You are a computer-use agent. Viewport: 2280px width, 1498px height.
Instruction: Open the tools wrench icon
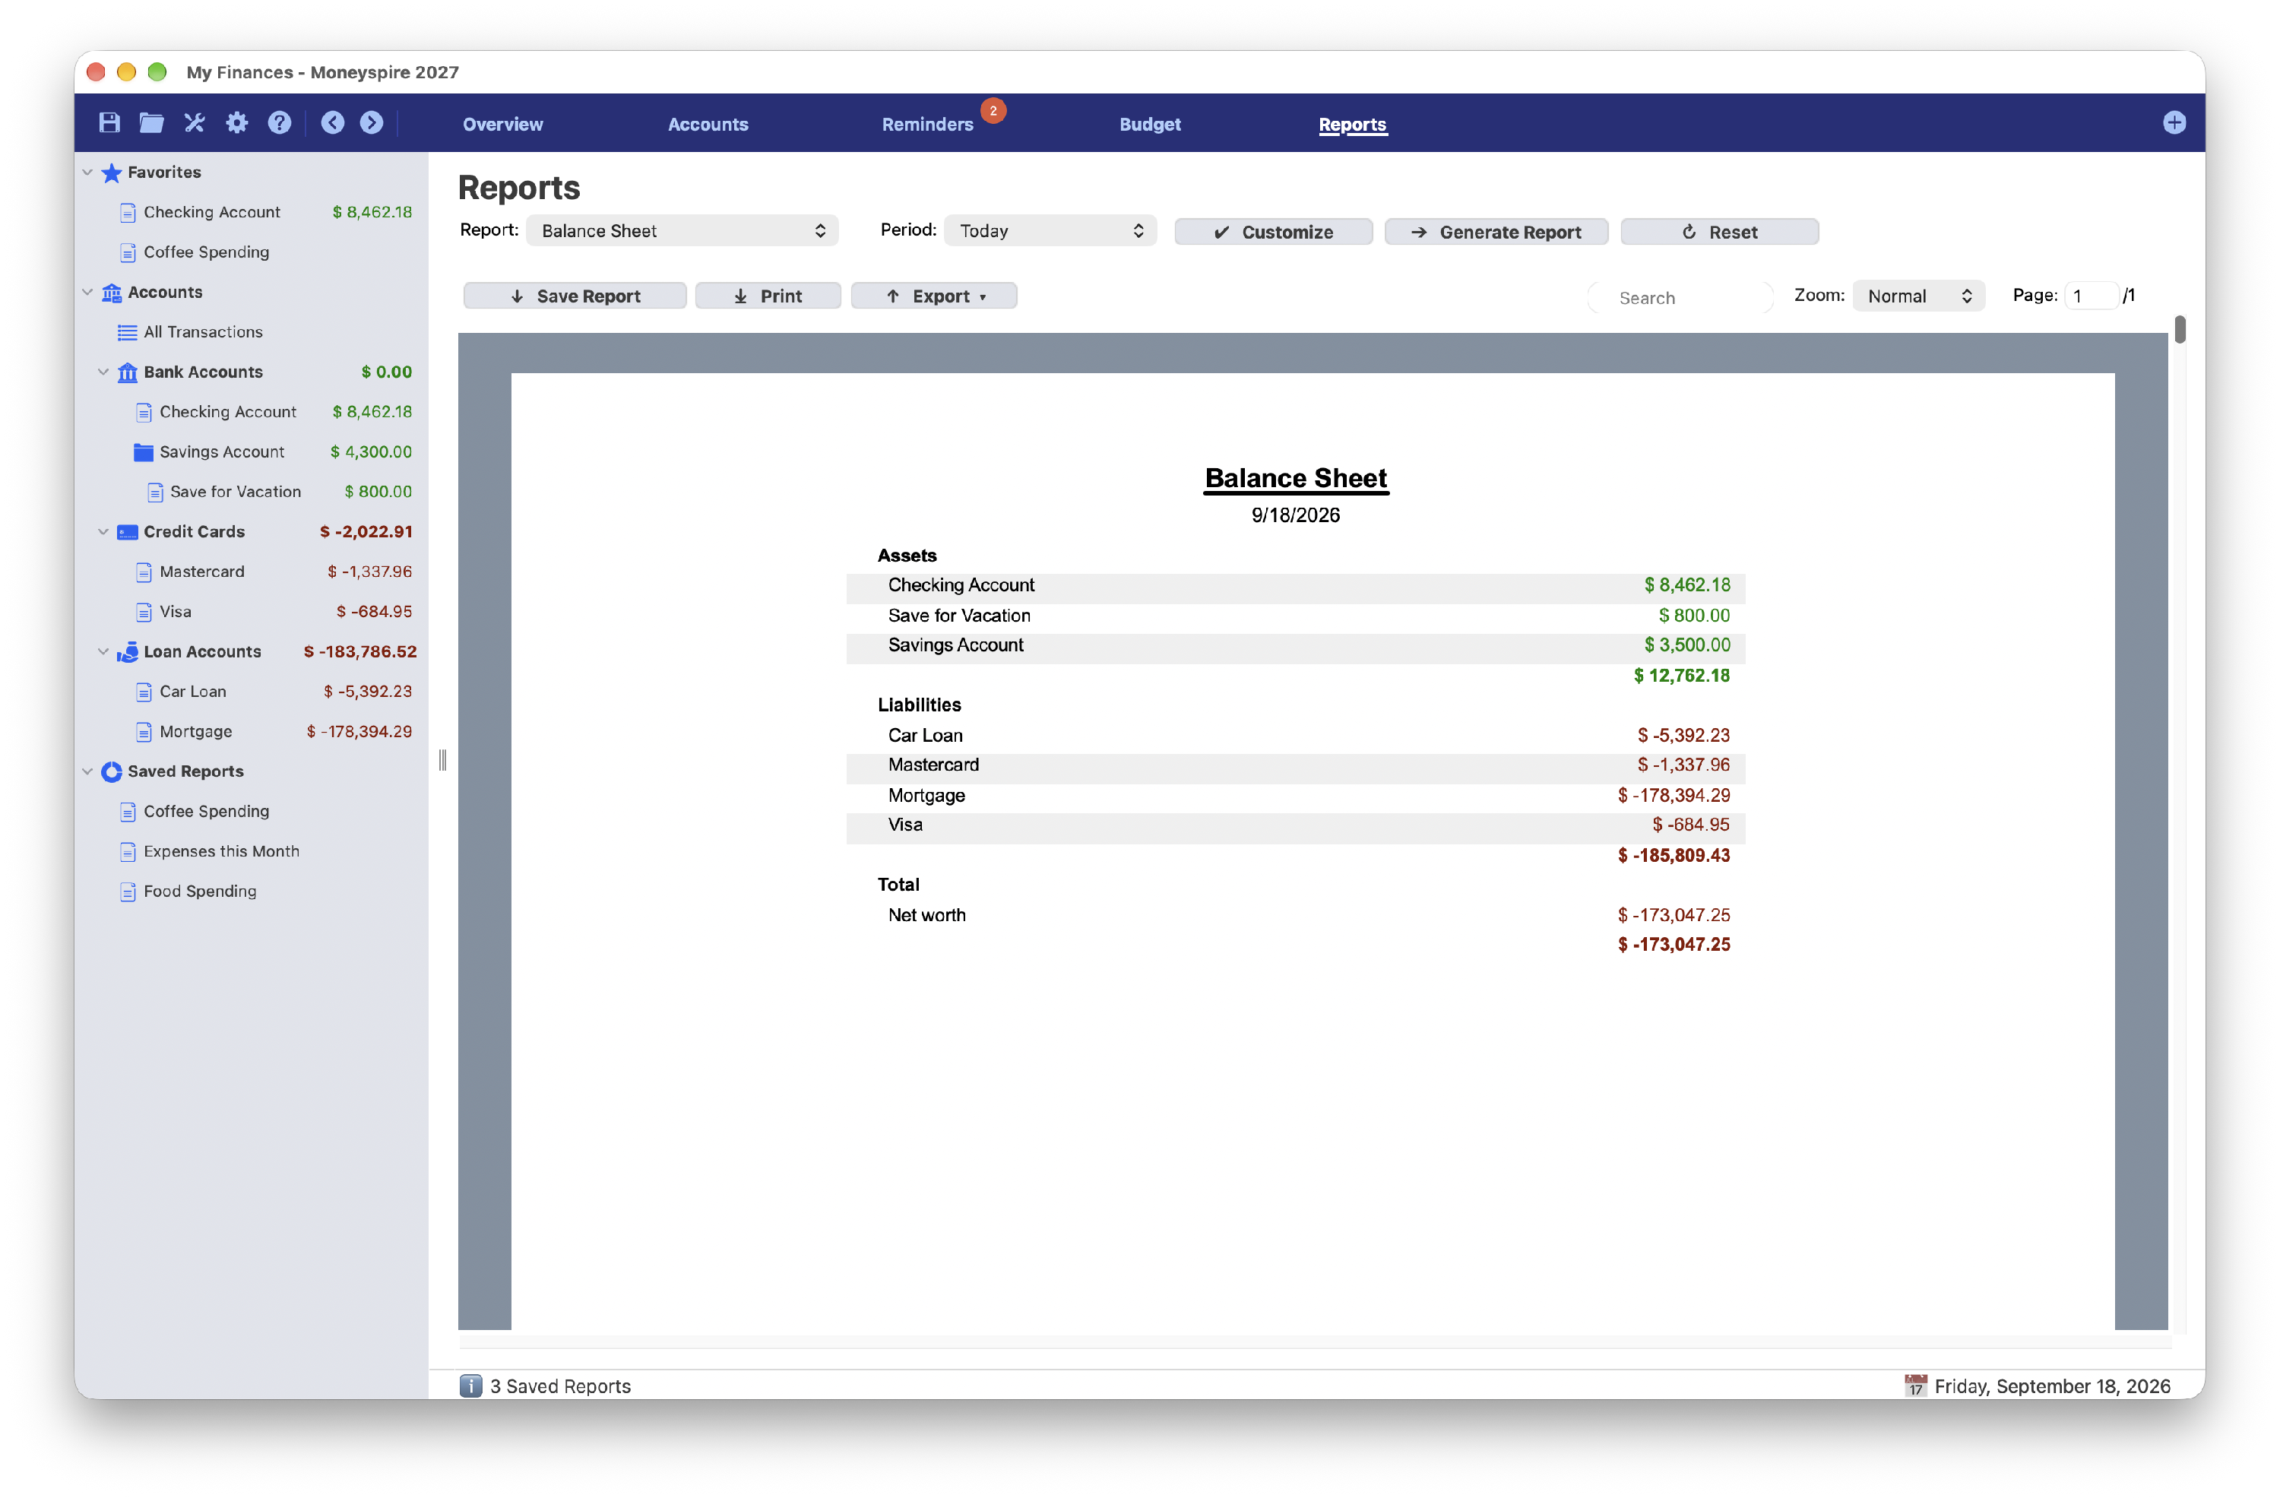click(195, 122)
